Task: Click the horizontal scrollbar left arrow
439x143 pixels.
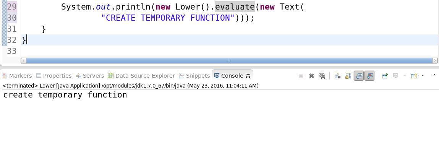Action: 24,60
